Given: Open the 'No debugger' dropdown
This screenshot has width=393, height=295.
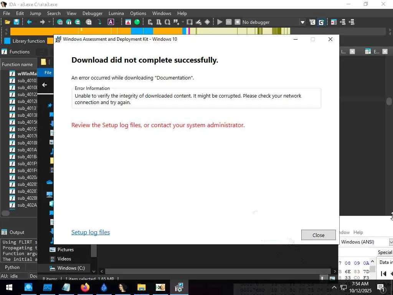Looking at the screenshot, I should tap(302, 22).
